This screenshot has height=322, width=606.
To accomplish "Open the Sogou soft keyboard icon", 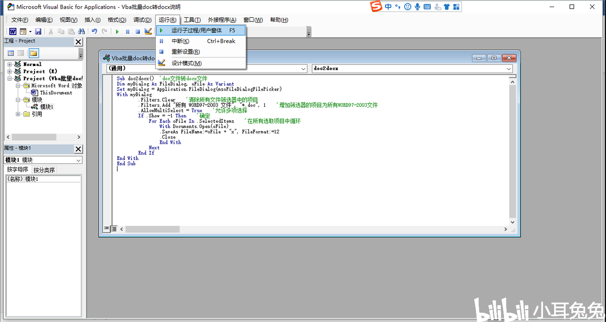I will point(427,7).
